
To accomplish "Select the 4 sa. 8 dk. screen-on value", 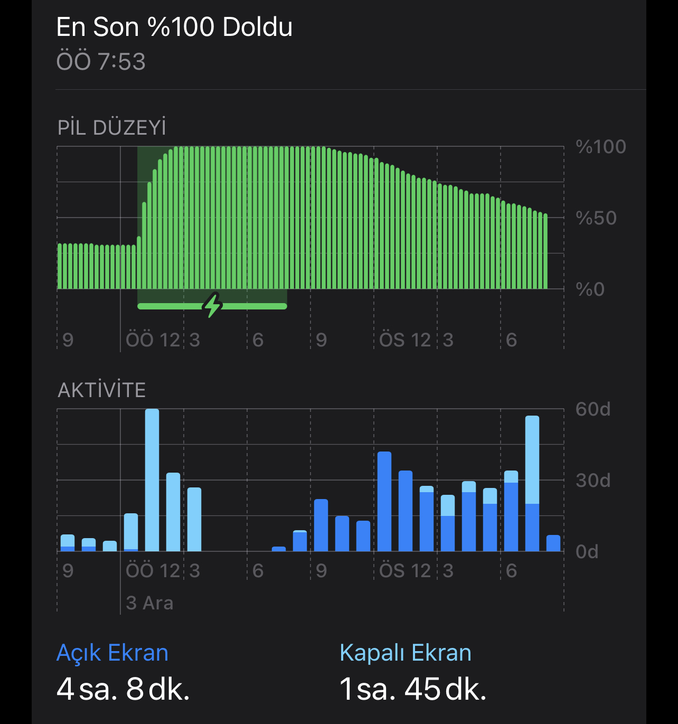I will [123, 689].
